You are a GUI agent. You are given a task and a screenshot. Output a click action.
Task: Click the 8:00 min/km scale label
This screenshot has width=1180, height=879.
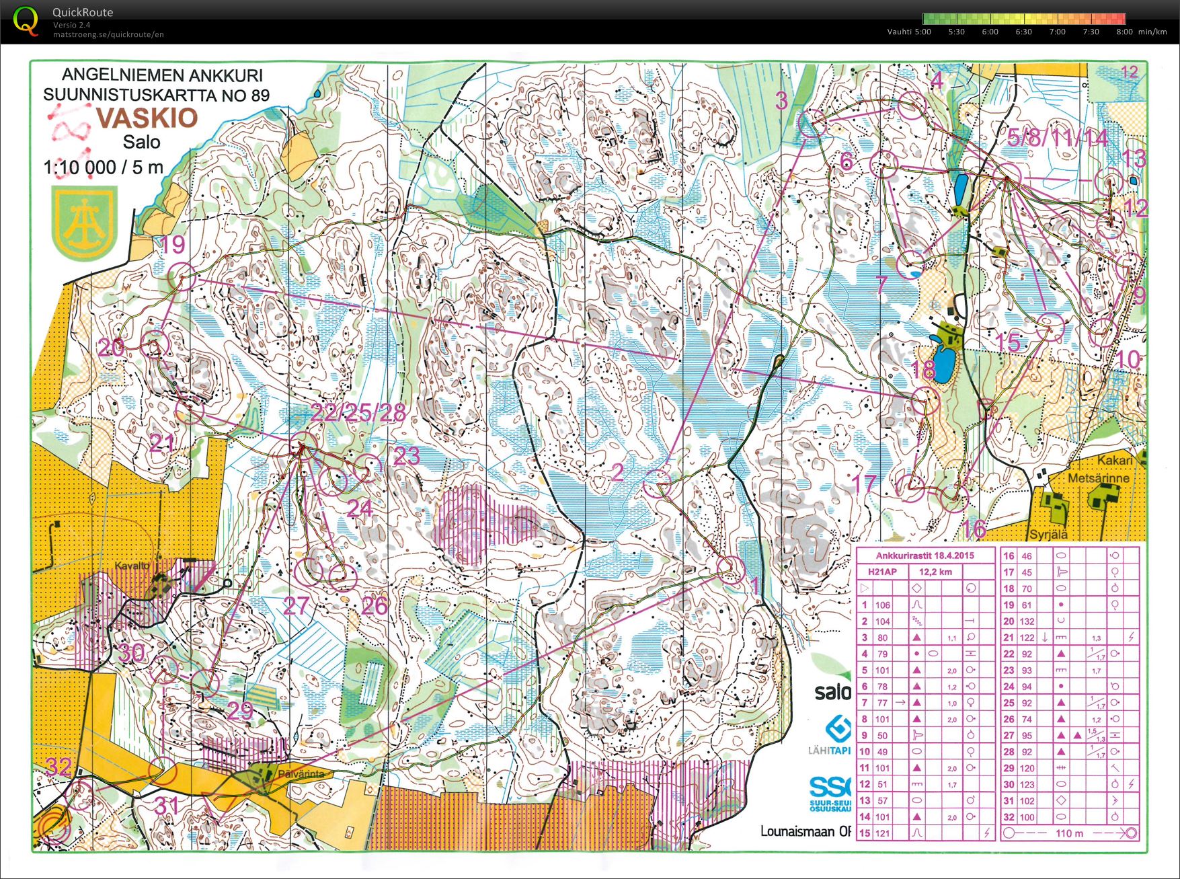[x=1142, y=32]
